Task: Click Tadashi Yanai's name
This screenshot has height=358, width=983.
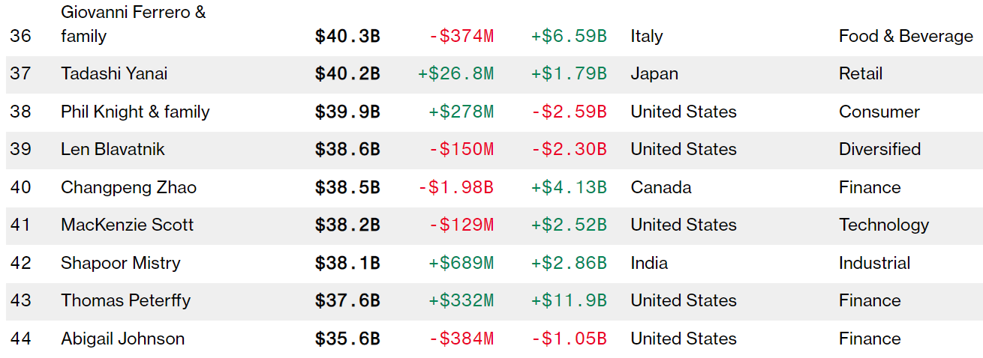Action: [114, 73]
